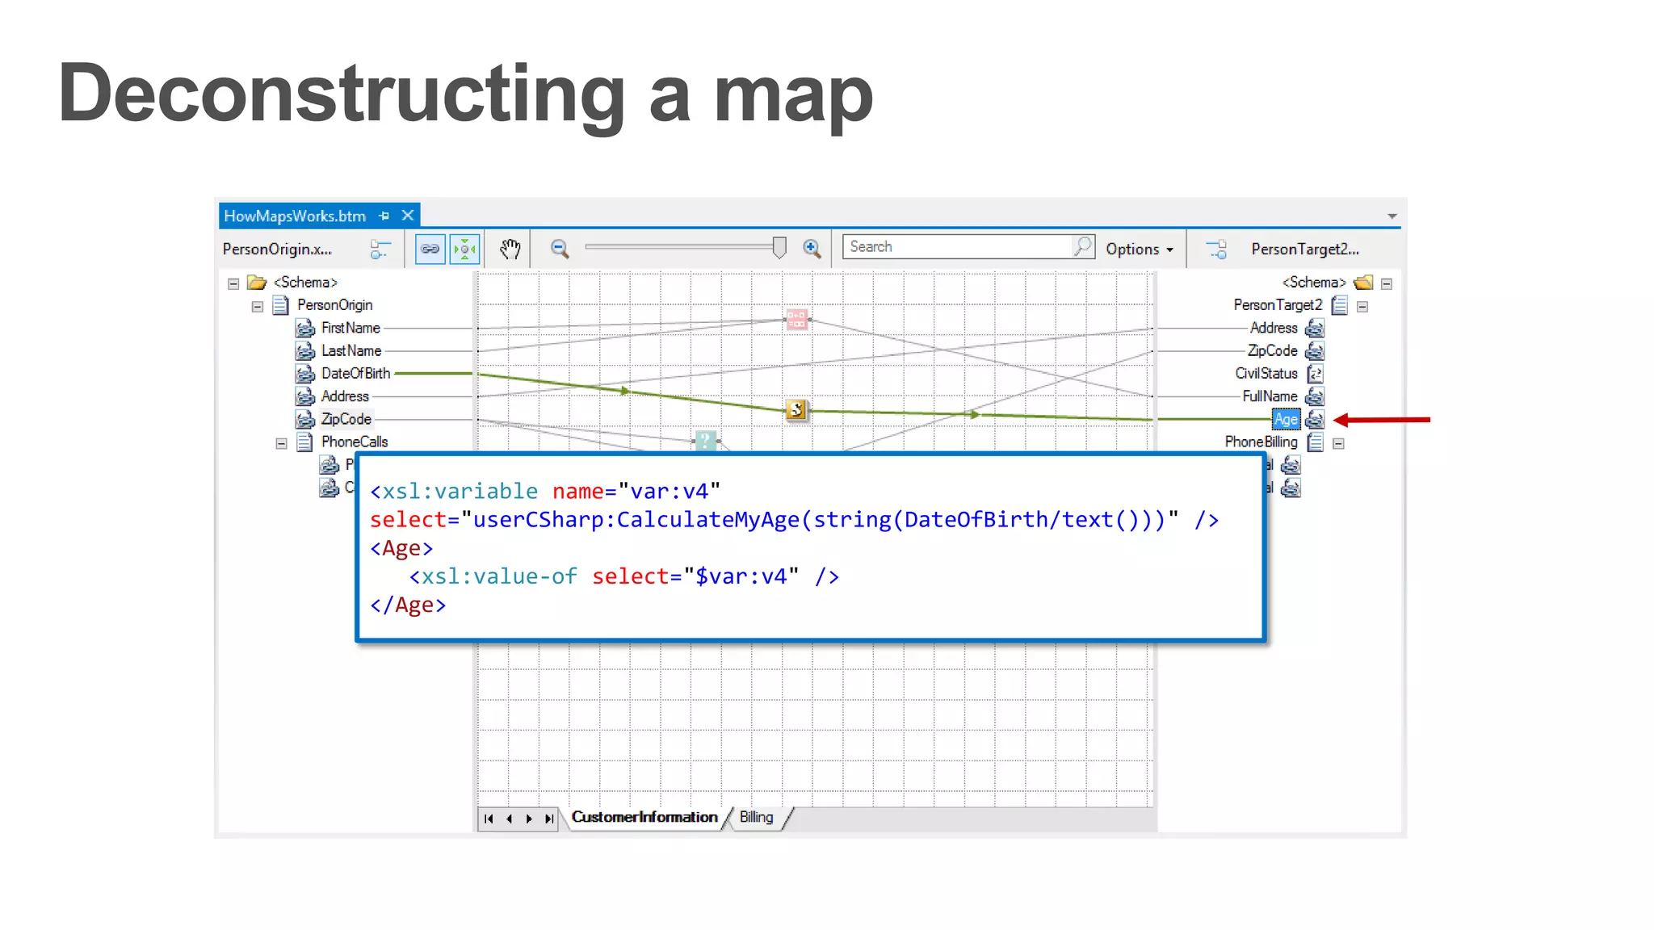
Task: Select the CustomerInformation page tab
Action: (x=644, y=817)
